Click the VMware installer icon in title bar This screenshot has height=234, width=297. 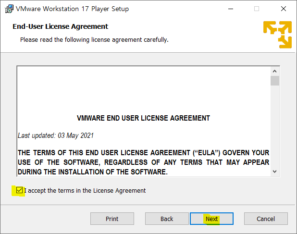pyautogui.click(x=9, y=9)
